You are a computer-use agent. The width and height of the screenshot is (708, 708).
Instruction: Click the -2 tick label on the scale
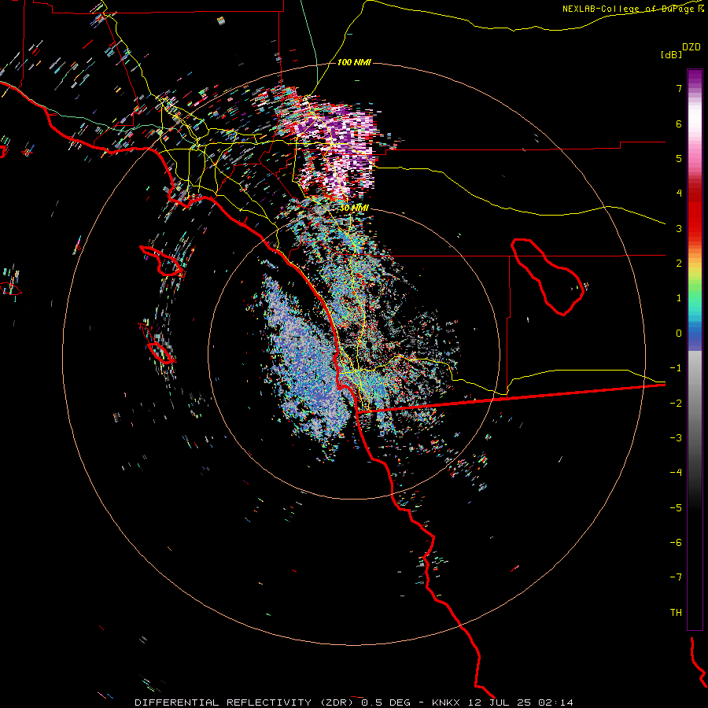(676, 404)
